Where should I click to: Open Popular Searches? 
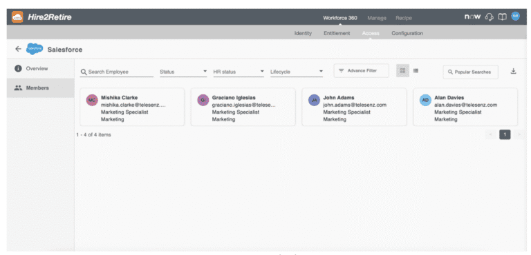(x=470, y=72)
